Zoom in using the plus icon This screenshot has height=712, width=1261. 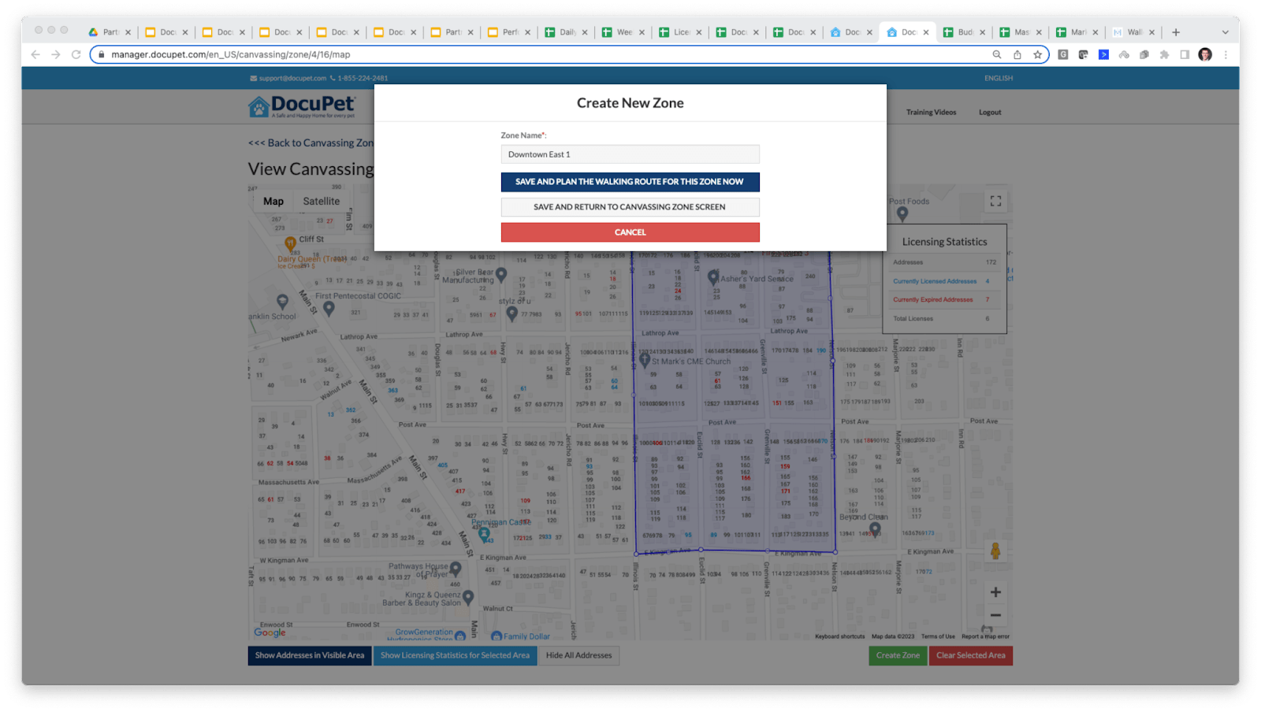click(x=995, y=591)
